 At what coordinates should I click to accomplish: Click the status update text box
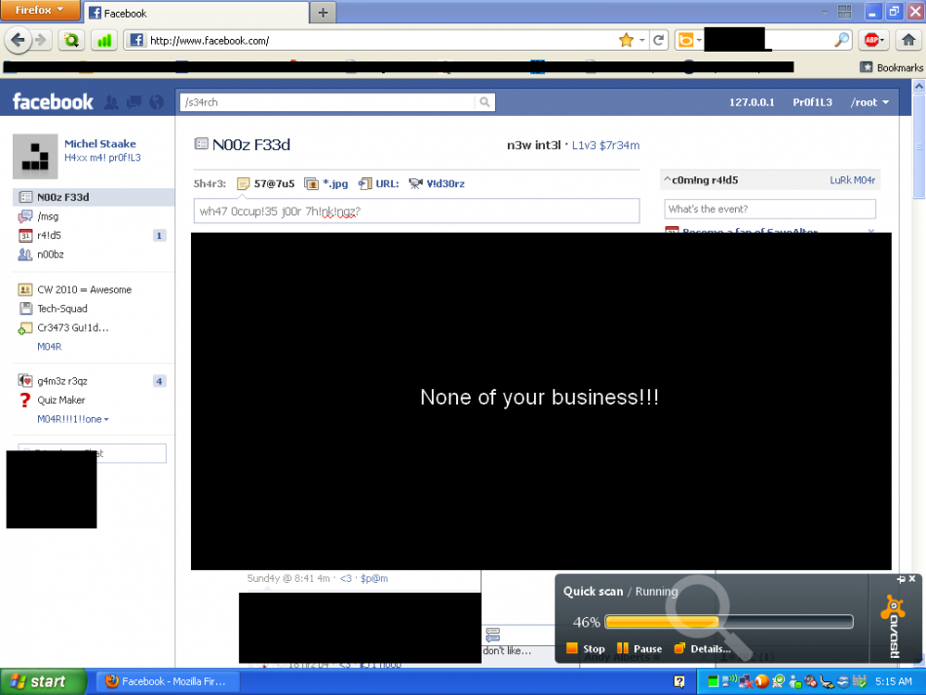click(416, 211)
